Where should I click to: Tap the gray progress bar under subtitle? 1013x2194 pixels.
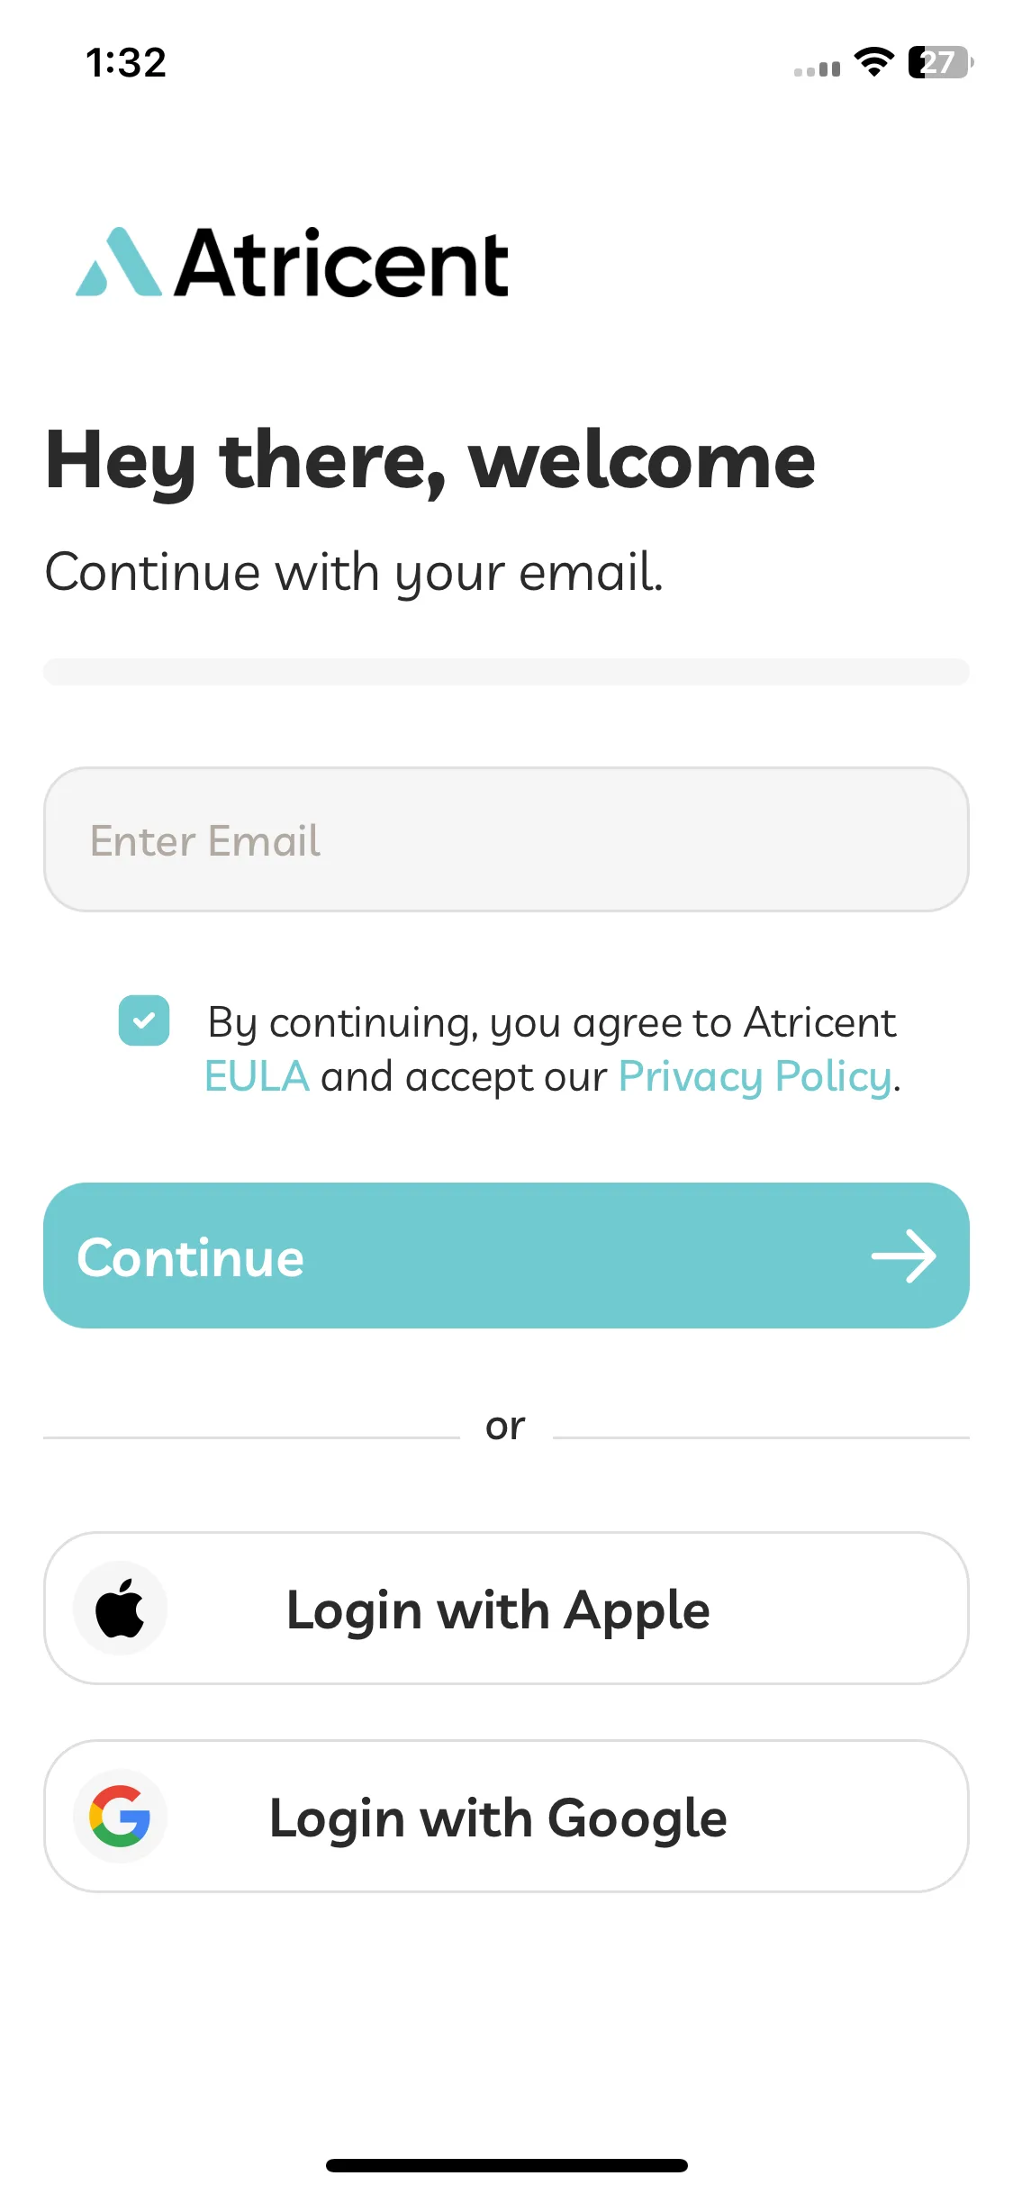[x=506, y=672]
